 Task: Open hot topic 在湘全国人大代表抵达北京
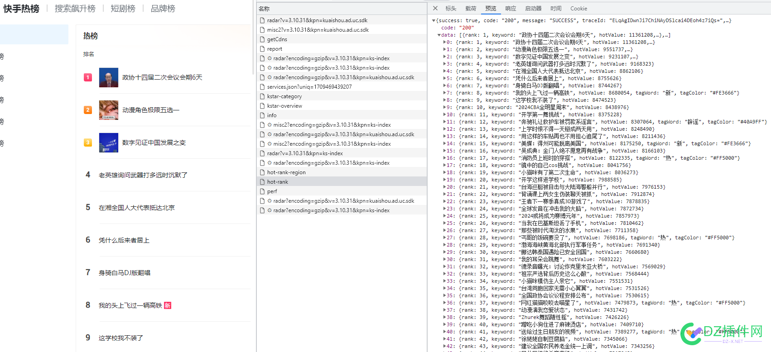click(137, 208)
